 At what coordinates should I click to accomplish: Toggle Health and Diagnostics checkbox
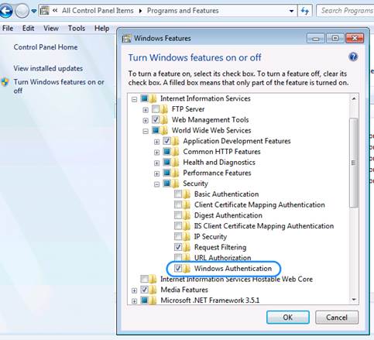coord(166,162)
